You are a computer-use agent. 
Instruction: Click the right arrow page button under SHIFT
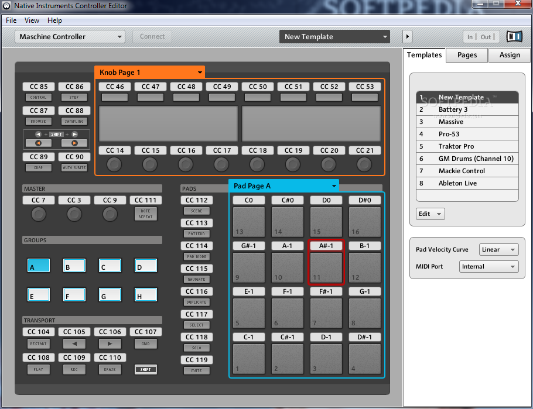click(74, 143)
